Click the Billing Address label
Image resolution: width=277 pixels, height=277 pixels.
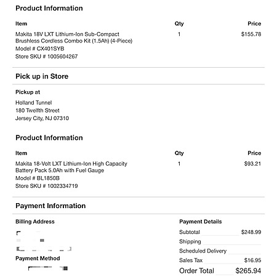(x=35, y=222)
